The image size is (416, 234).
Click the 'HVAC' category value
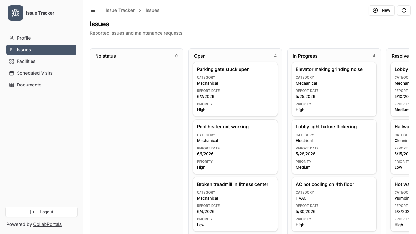pos(301,198)
